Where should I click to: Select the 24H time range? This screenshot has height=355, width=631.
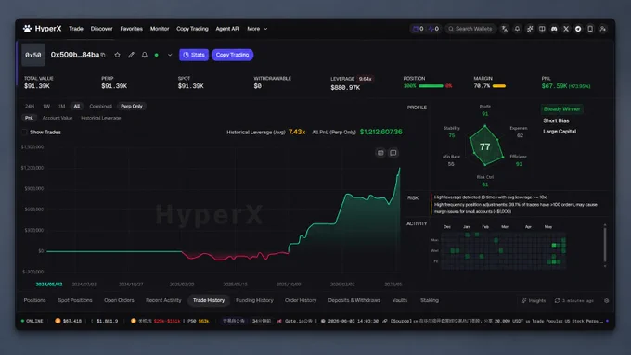coord(30,107)
